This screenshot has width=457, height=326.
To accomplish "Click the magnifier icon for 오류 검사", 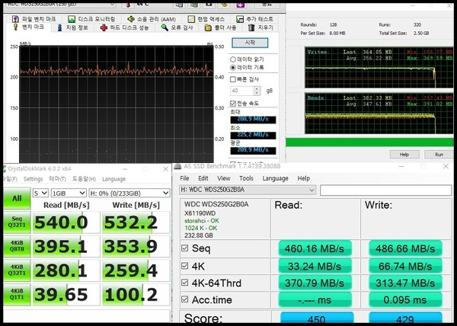I will tap(165, 27).
